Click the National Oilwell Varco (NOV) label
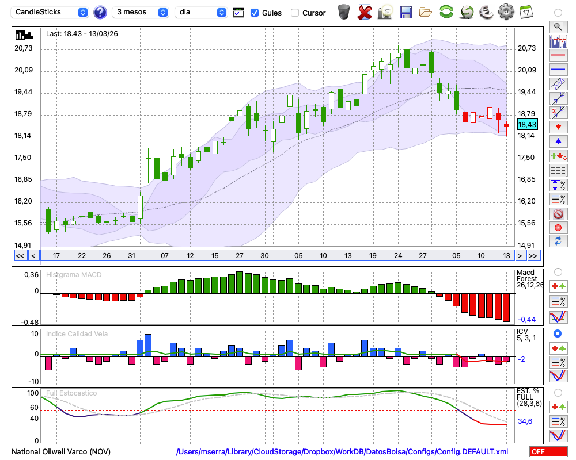 [61, 451]
